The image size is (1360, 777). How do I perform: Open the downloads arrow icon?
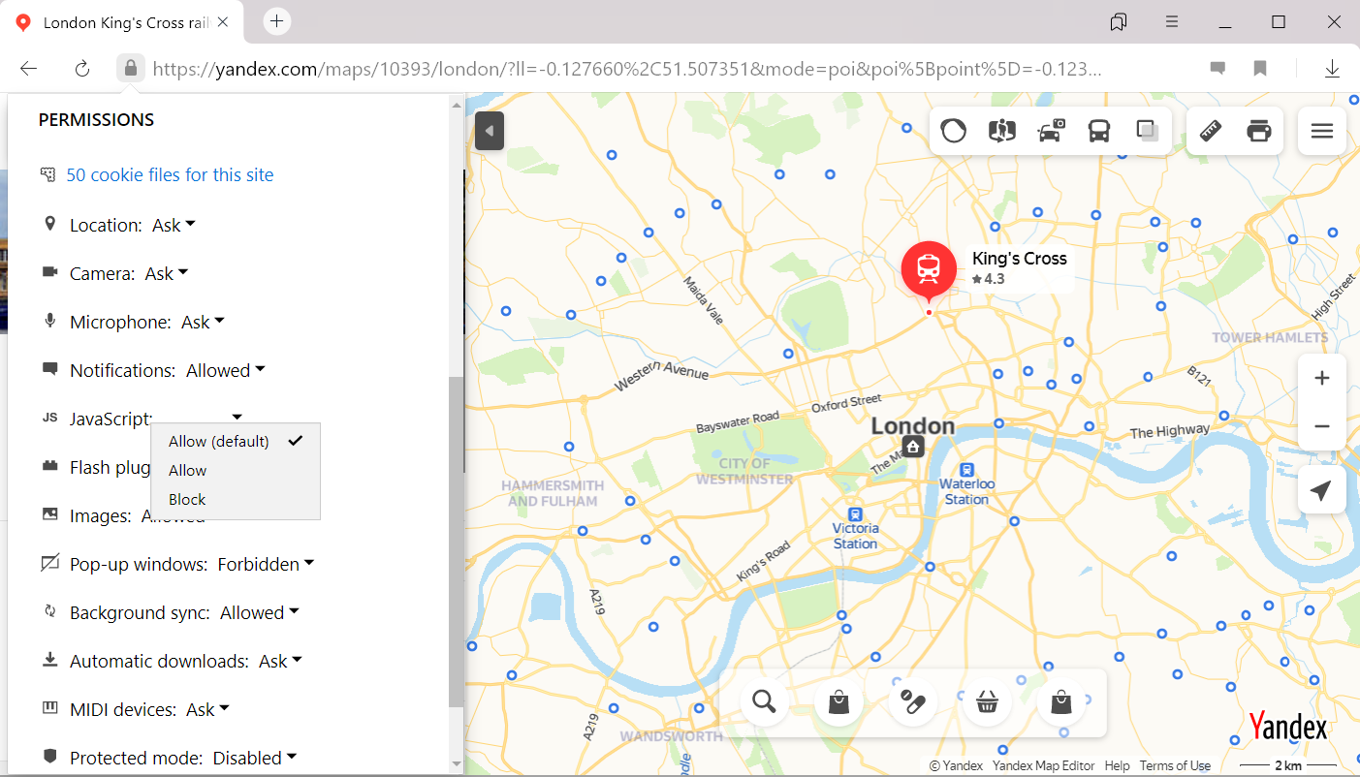1333,69
